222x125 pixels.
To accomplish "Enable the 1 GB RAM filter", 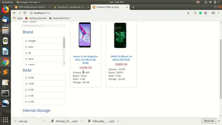I will click(26, 102).
